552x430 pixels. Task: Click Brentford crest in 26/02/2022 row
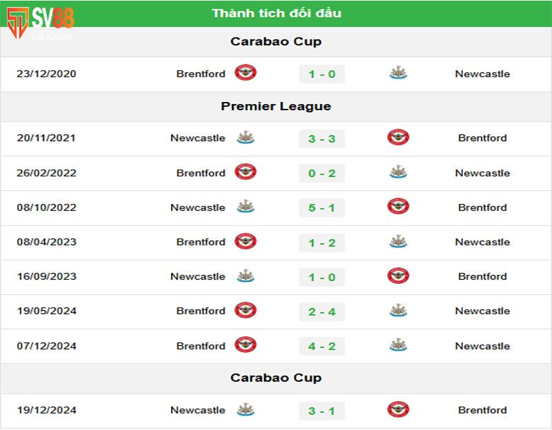(246, 172)
